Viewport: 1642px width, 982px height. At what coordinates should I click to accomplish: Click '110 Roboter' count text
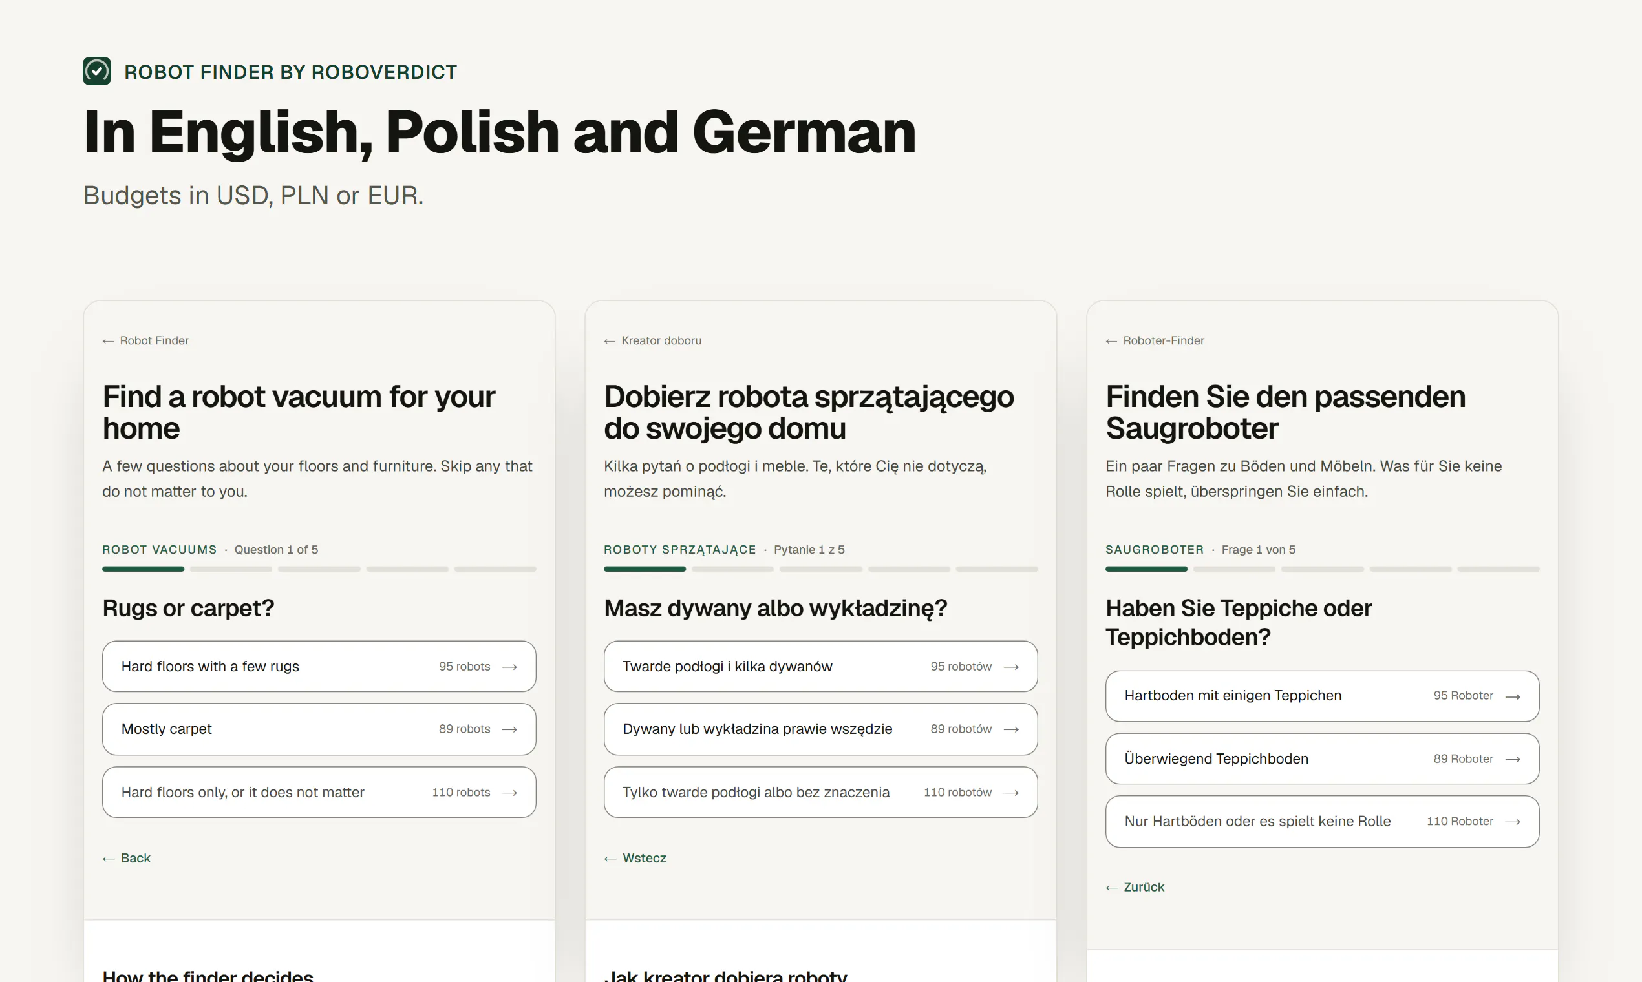1459,821
